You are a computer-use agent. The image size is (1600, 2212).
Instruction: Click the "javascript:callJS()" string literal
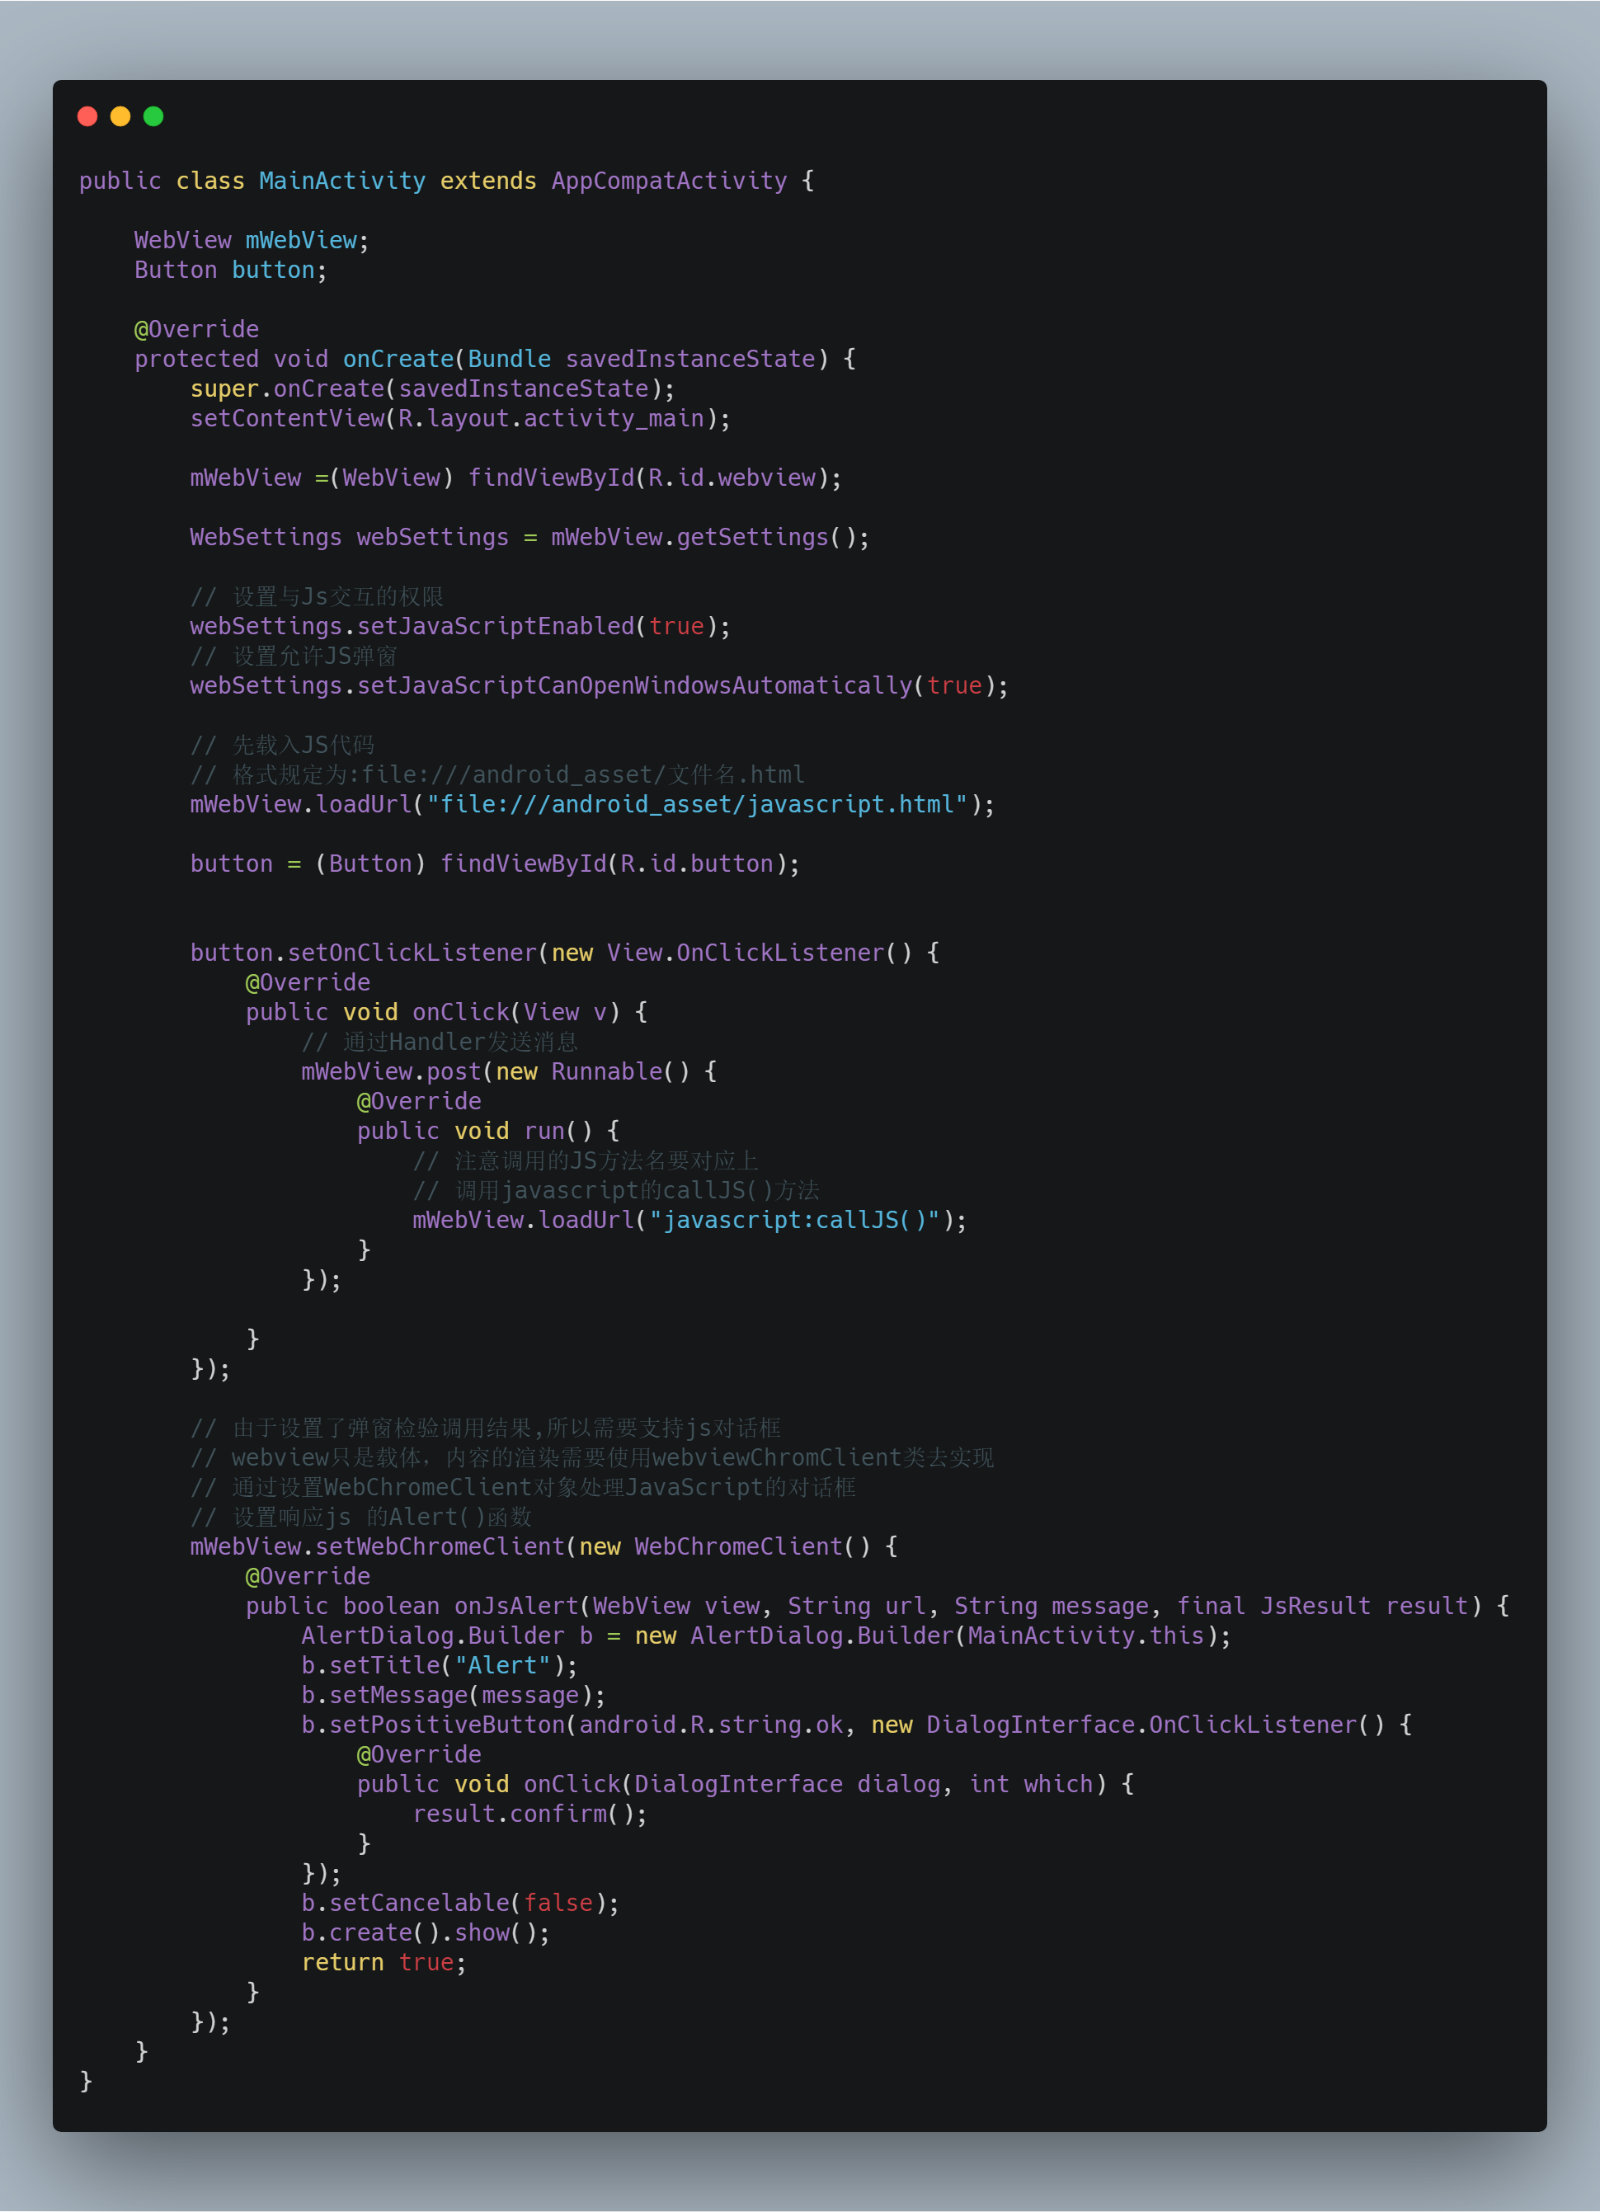793,1220
